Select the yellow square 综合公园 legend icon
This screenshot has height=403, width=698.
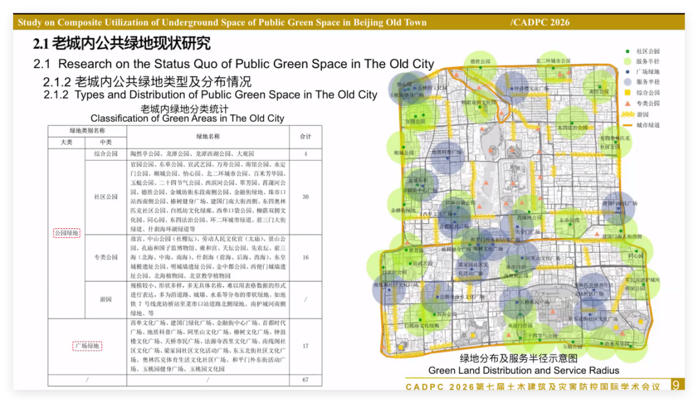[x=627, y=92]
